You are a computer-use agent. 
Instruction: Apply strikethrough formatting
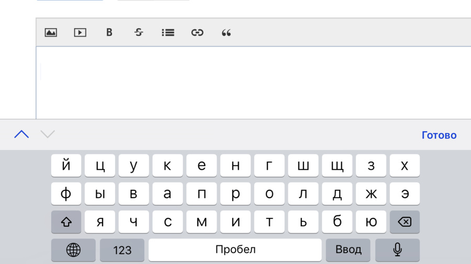pyautogui.click(x=139, y=32)
